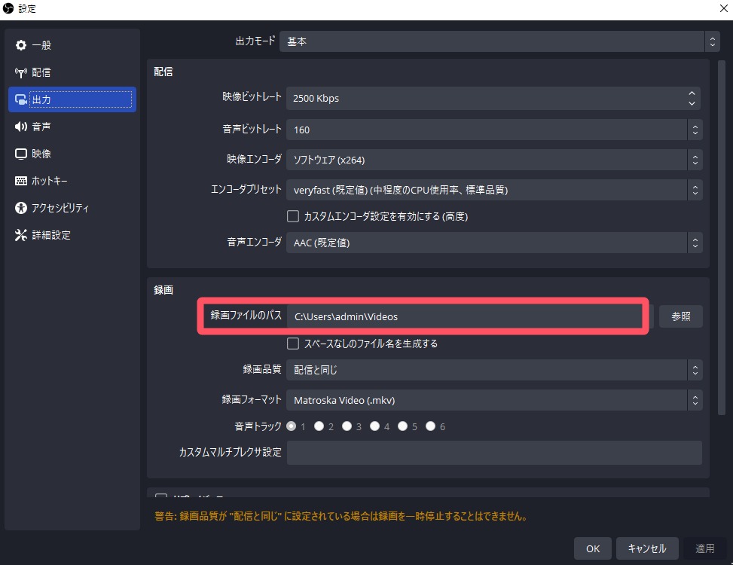Enable the カスタムエンコーダ設定を有効にする checkbox

click(294, 216)
